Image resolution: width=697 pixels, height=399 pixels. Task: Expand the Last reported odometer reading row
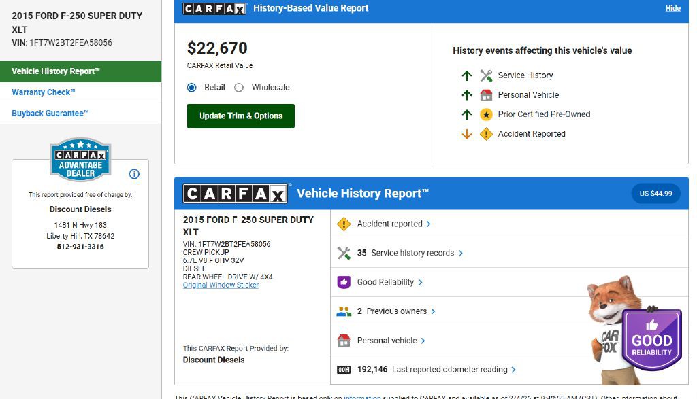click(x=513, y=370)
